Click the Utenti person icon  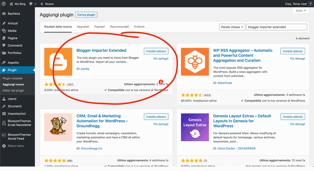pos(4,99)
